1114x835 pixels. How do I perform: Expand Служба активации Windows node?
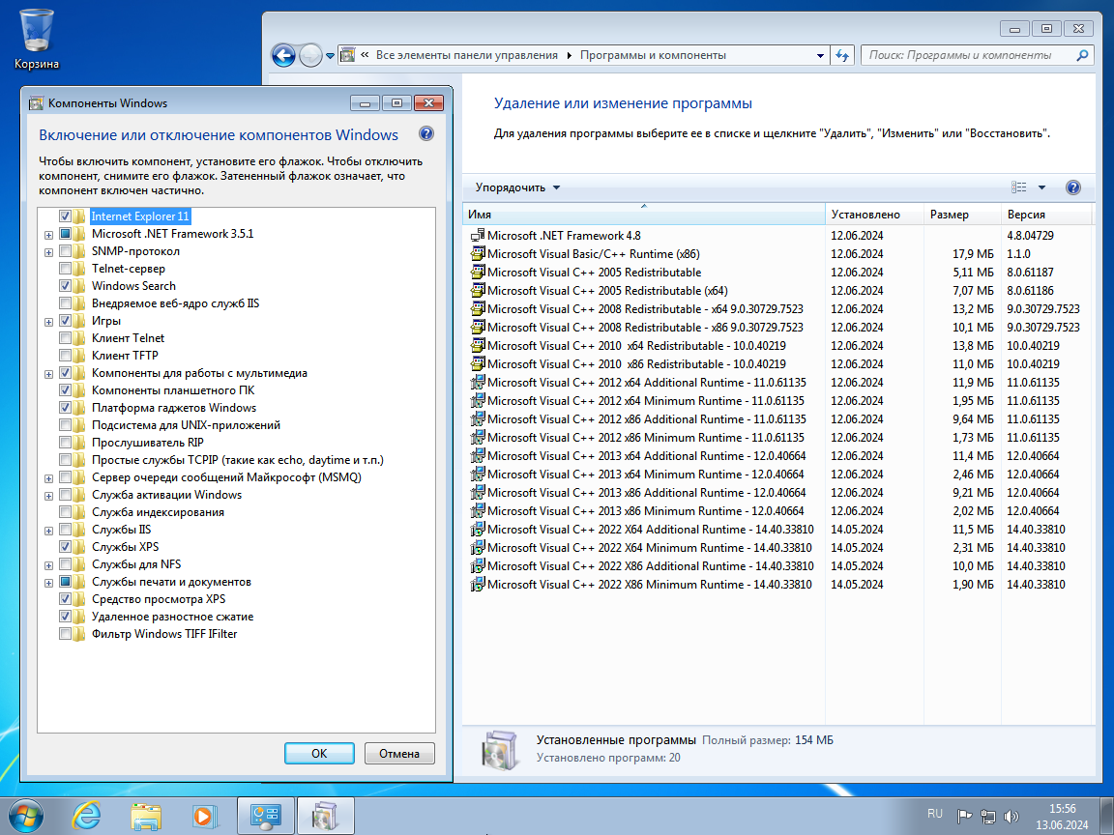coord(49,496)
